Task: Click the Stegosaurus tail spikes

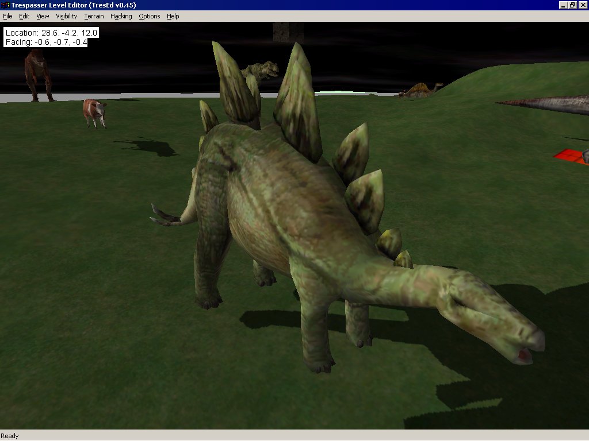Action: point(165,216)
